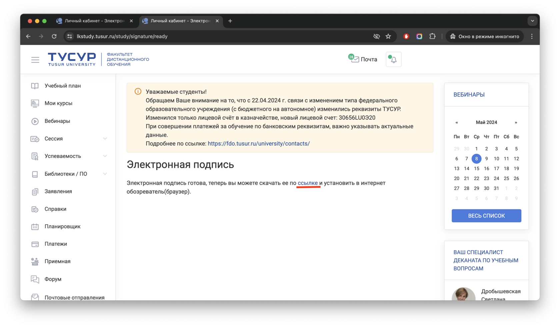Reload the page

click(x=54, y=36)
